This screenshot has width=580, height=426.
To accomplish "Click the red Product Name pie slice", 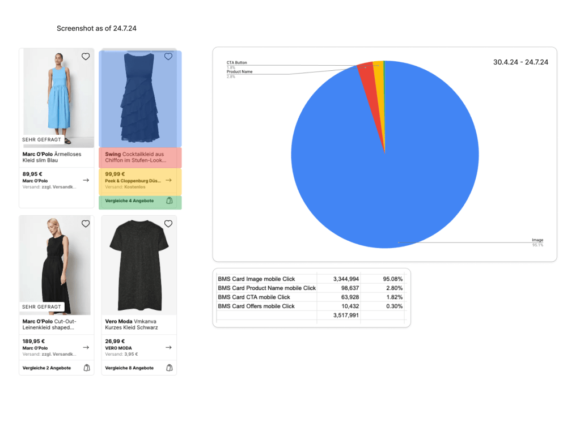I will [366, 76].
